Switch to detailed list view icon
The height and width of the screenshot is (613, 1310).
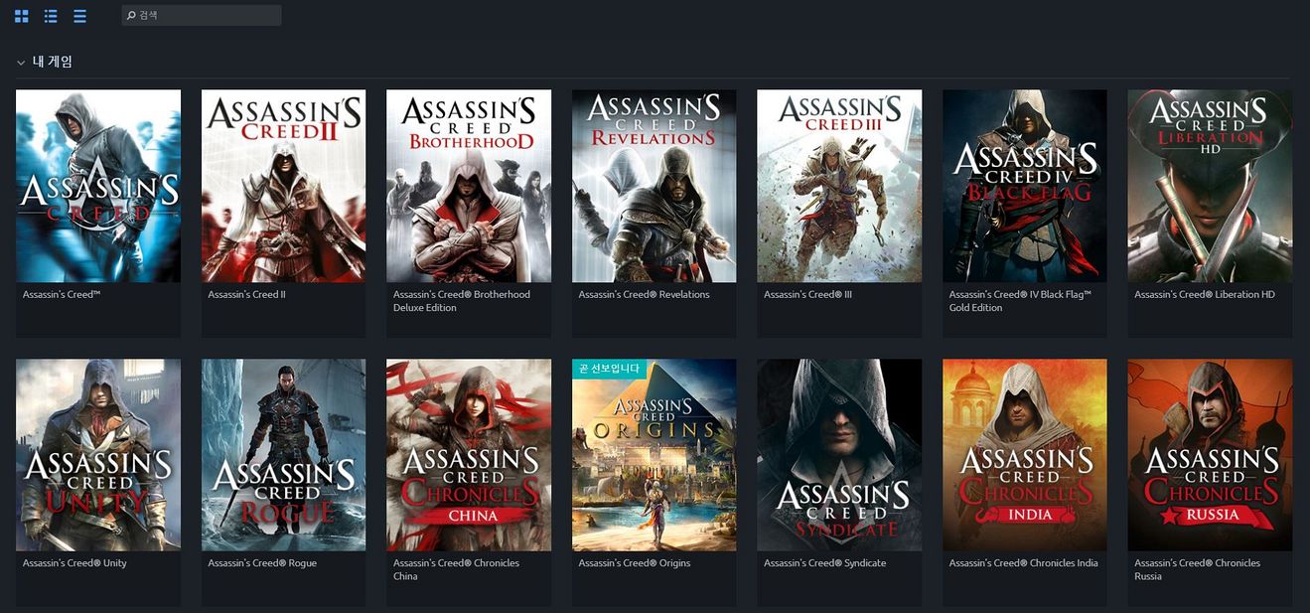pyautogui.click(x=51, y=16)
